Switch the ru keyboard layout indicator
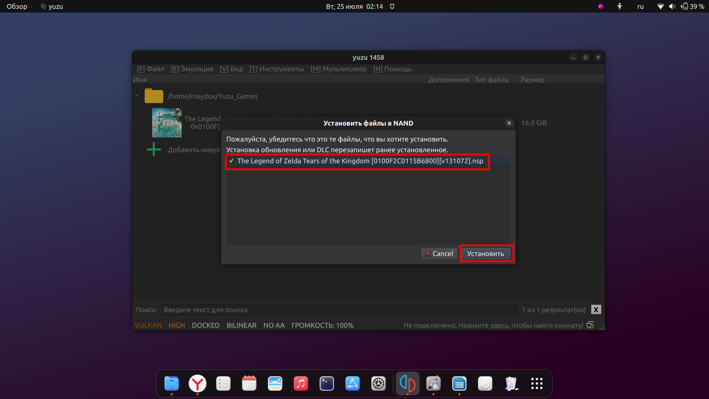The image size is (709, 399). pyautogui.click(x=640, y=6)
